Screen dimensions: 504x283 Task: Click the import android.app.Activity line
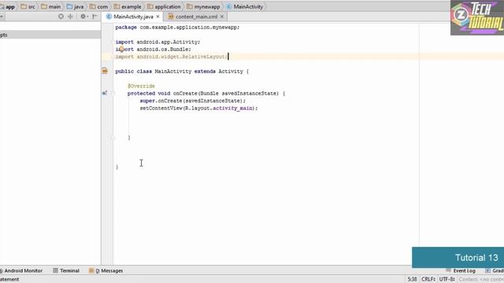point(157,42)
